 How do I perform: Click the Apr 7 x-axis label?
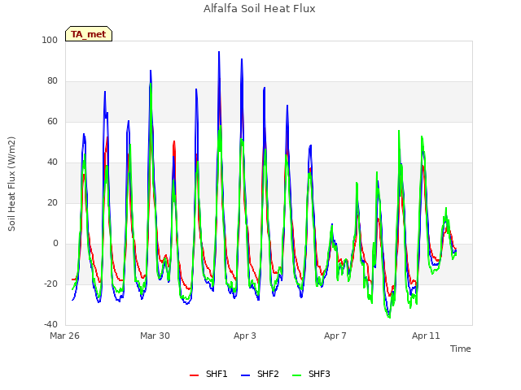coord(335,336)
